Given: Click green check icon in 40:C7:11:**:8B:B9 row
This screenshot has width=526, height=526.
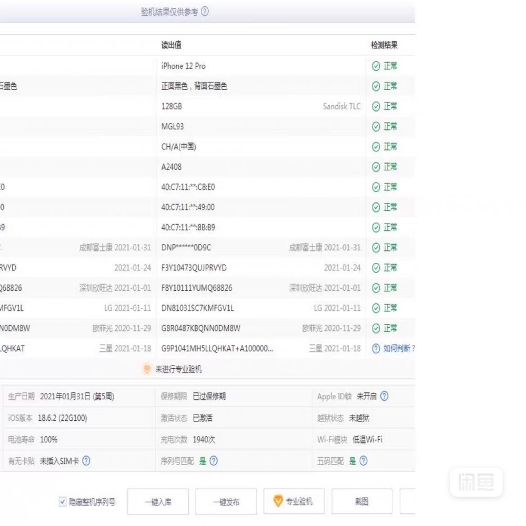Looking at the screenshot, I should (376, 227).
